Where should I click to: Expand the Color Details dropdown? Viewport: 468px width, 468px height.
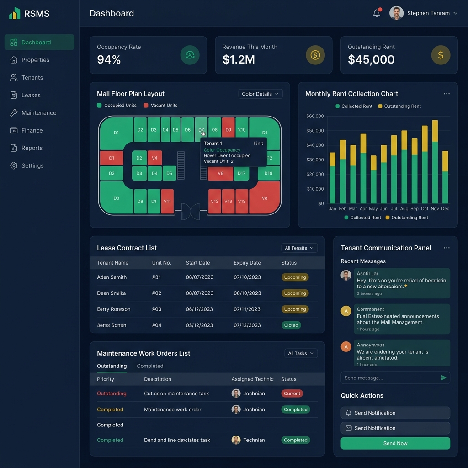pyautogui.click(x=260, y=94)
